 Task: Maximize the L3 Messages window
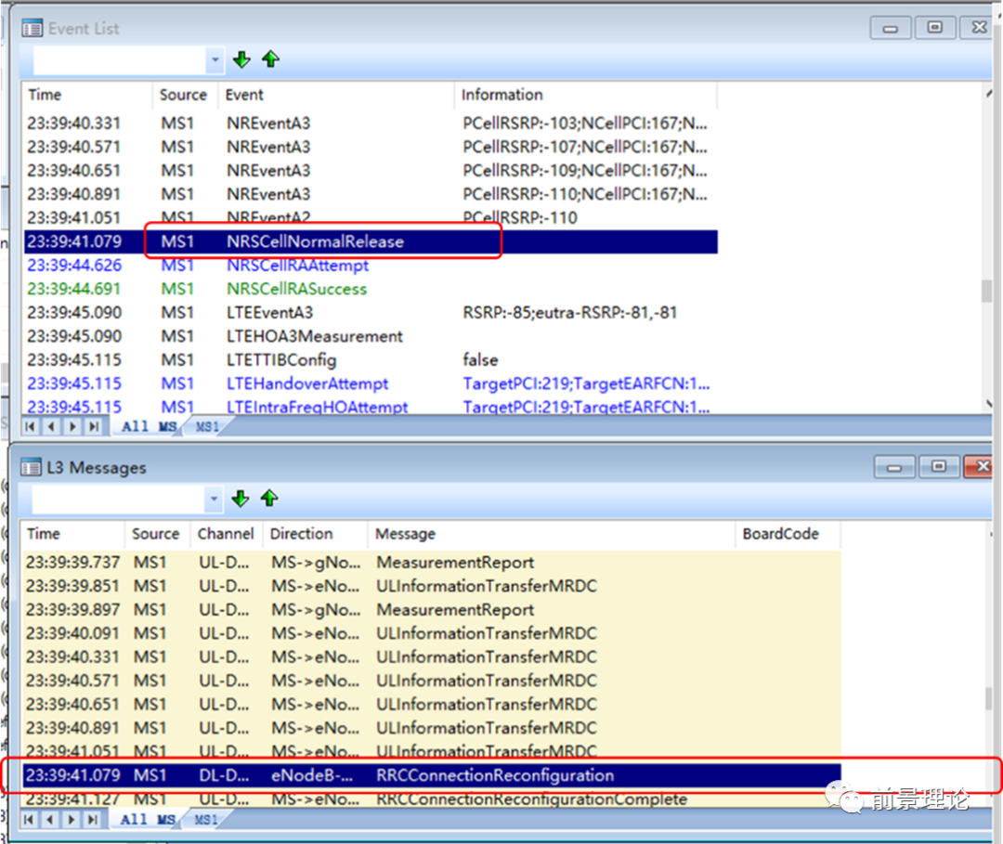pos(938,467)
